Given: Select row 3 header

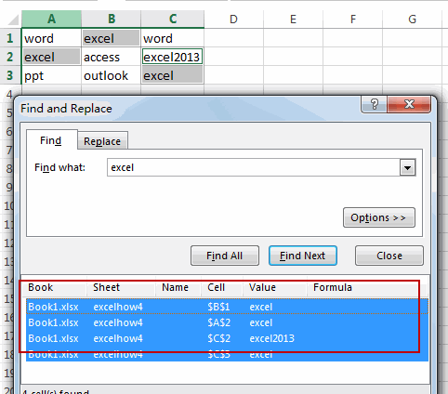Looking at the screenshot, I should (x=10, y=75).
